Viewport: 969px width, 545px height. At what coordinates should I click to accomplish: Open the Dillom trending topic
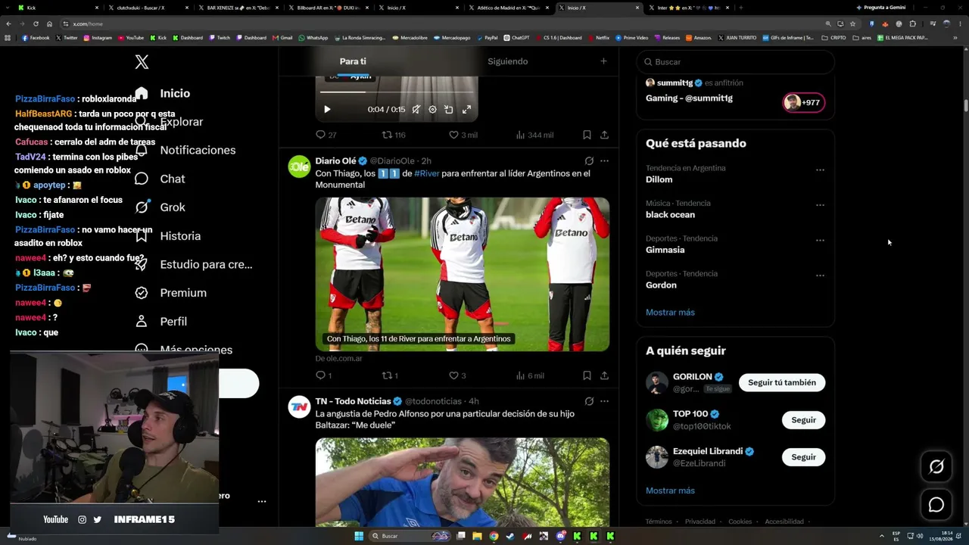click(x=659, y=179)
